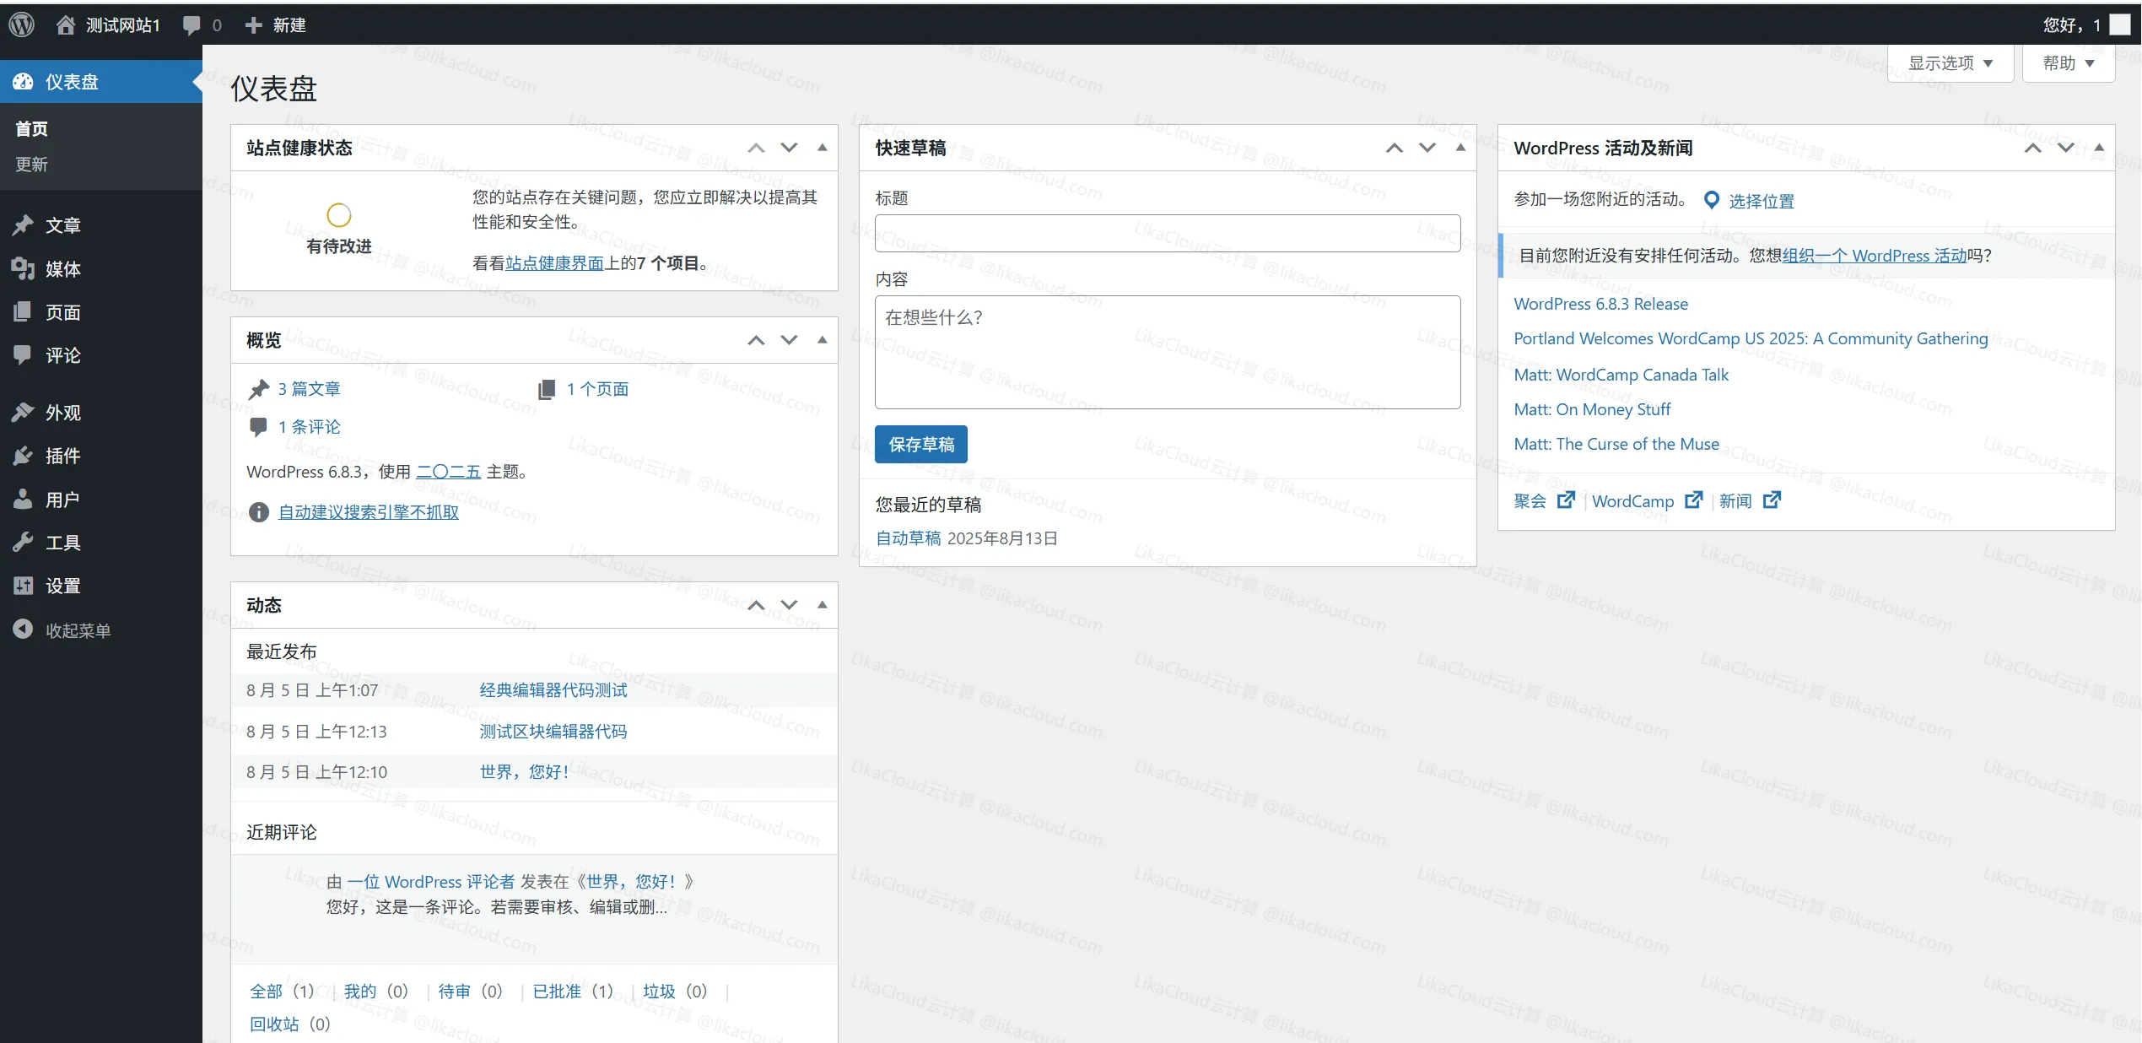This screenshot has width=2142, height=1043.
Task: Open the 新建 plus icon menu
Action: pyautogui.click(x=252, y=24)
